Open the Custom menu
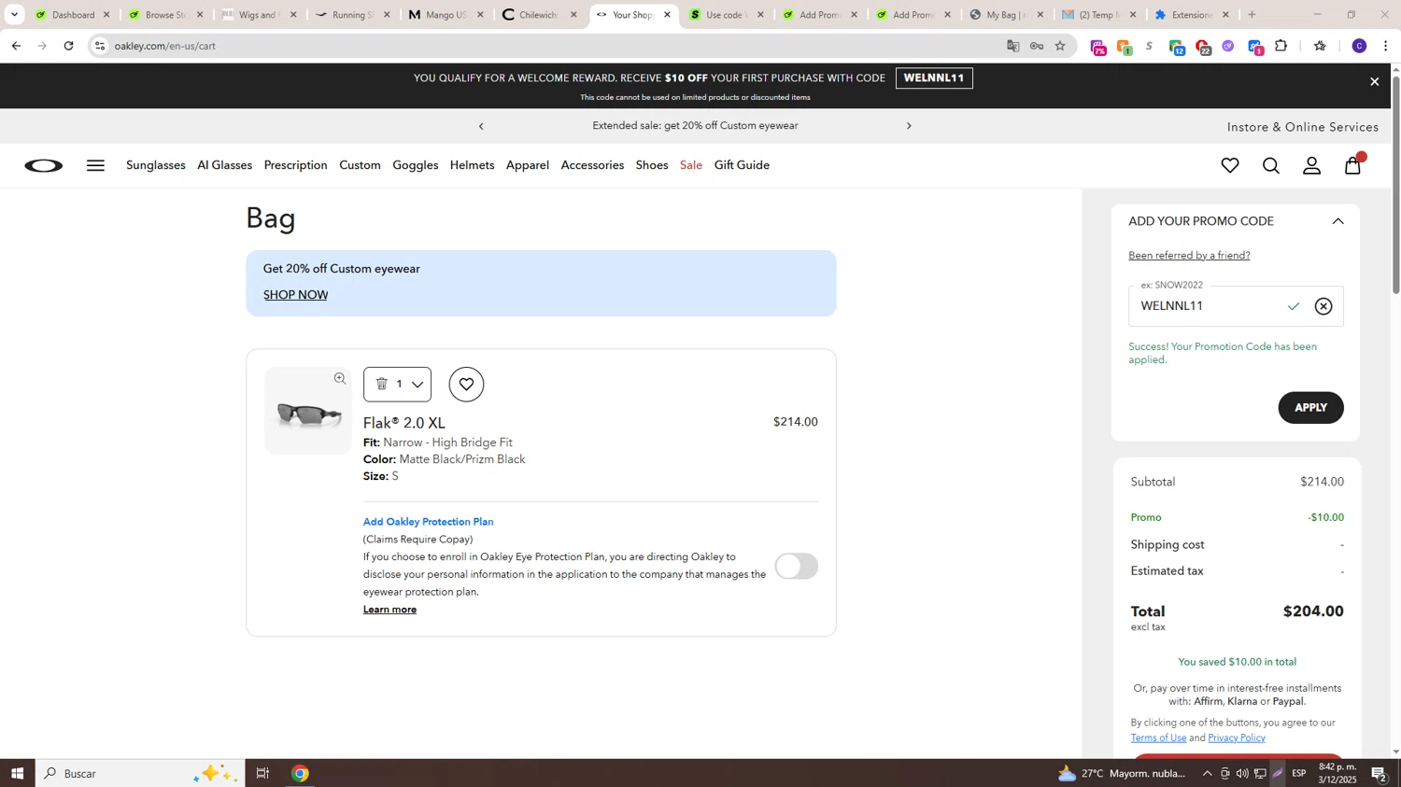 [x=360, y=165]
